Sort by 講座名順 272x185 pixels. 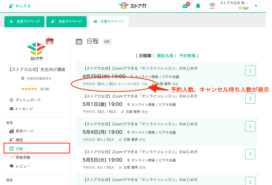(x=165, y=56)
